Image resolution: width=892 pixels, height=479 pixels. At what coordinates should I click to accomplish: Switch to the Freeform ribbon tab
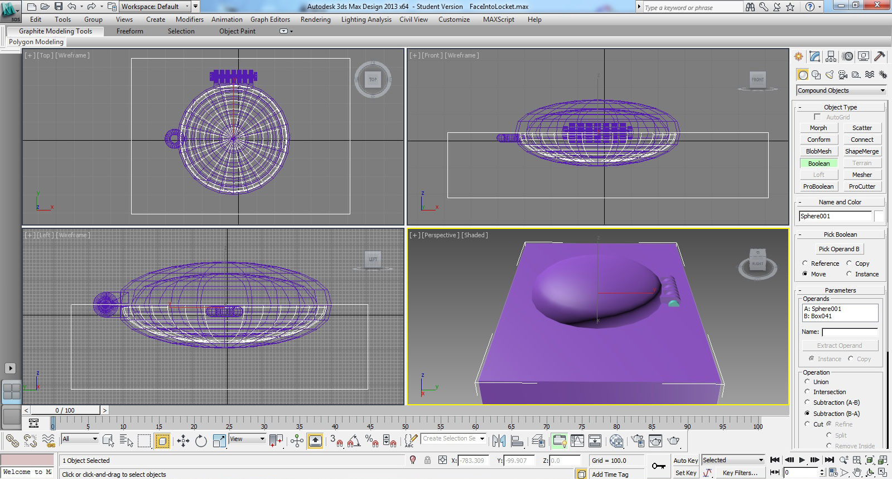coord(130,31)
